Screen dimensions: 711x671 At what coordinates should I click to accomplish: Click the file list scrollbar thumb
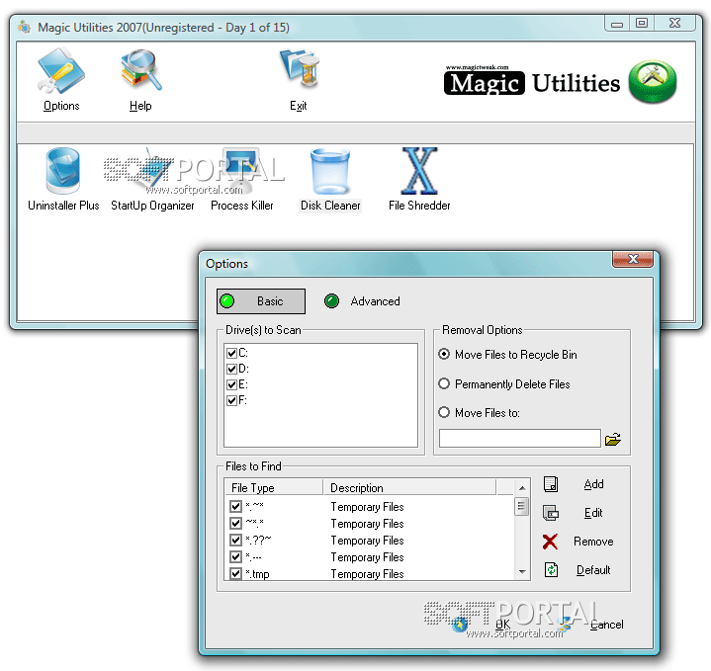coord(522,506)
